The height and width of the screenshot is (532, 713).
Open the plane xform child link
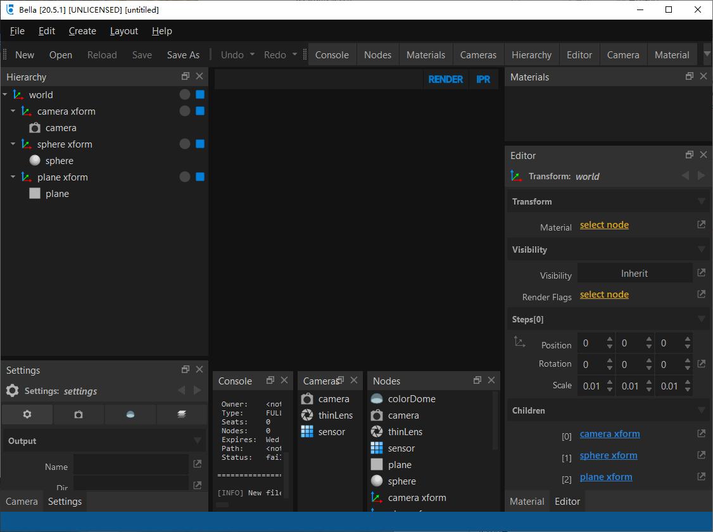(x=606, y=476)
